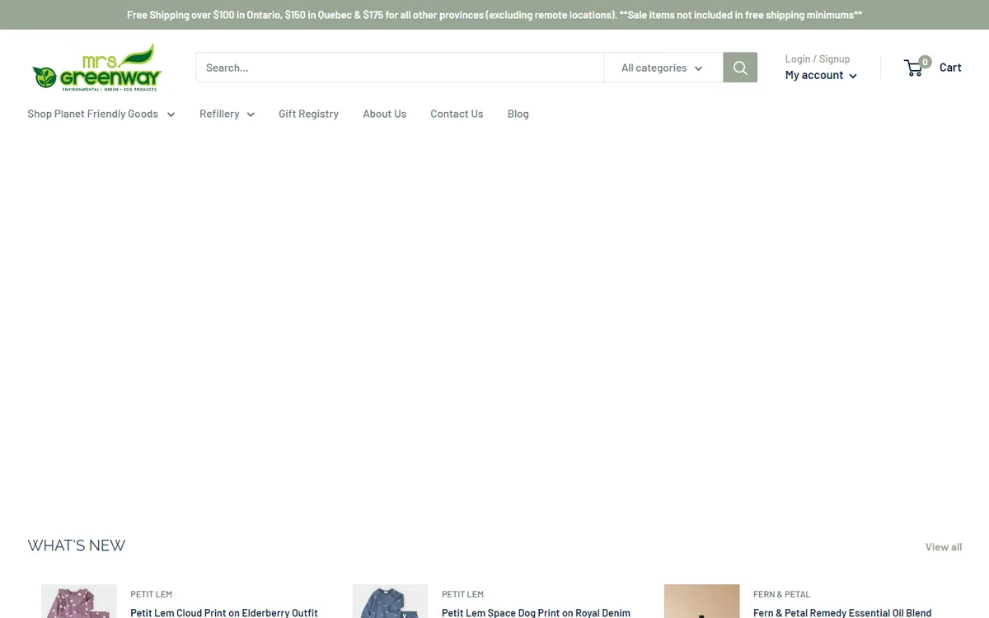The height and width of the screenshot is (618, 989).
Task: Click the View all link
Action: 943,547
